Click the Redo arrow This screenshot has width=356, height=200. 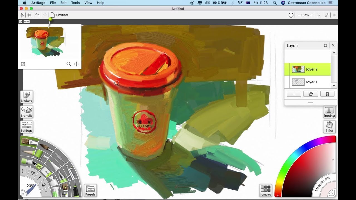(x=44, y=15)
